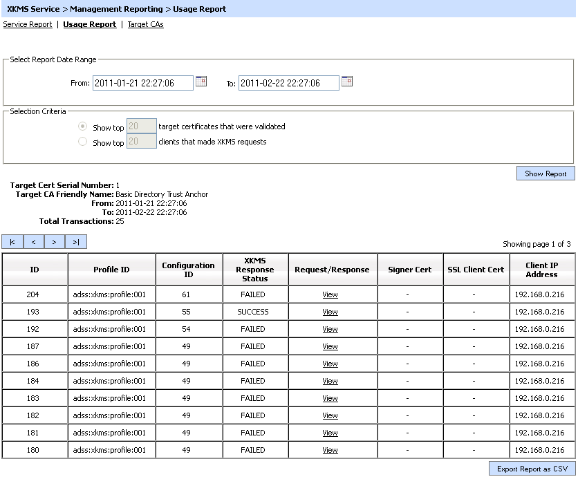Go to the previous results page
578x479 pixels.
[33, 242]
